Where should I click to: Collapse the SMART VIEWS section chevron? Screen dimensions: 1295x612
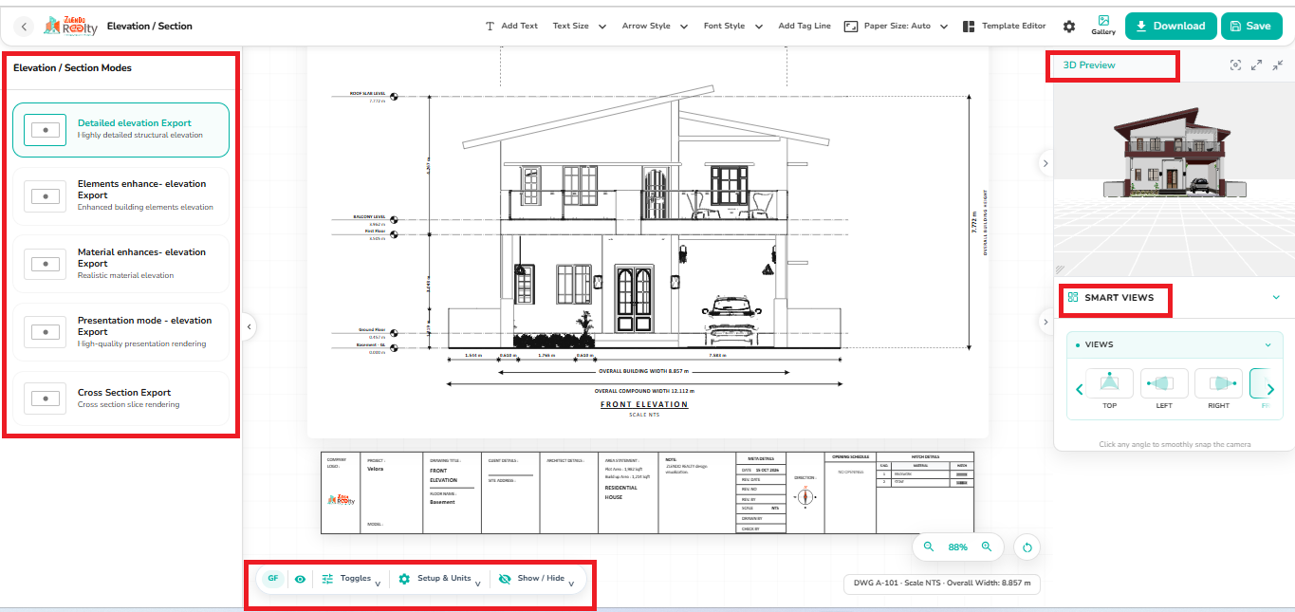point(1276,297)
